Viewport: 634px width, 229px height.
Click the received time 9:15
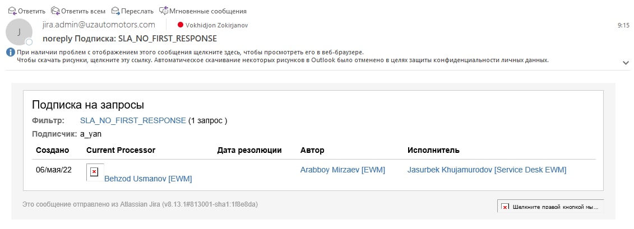(623, 25)
